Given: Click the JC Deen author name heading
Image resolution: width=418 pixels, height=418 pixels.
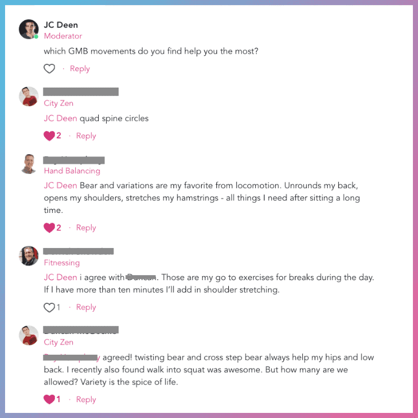Looking at the screenshot, I should (61, 25).
